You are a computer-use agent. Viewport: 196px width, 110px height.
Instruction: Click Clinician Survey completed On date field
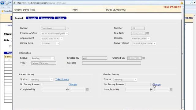[x=162, y=90]
